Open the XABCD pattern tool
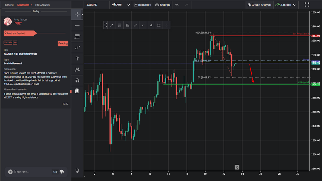The image size is (322, 181). (x=77, y=70)
